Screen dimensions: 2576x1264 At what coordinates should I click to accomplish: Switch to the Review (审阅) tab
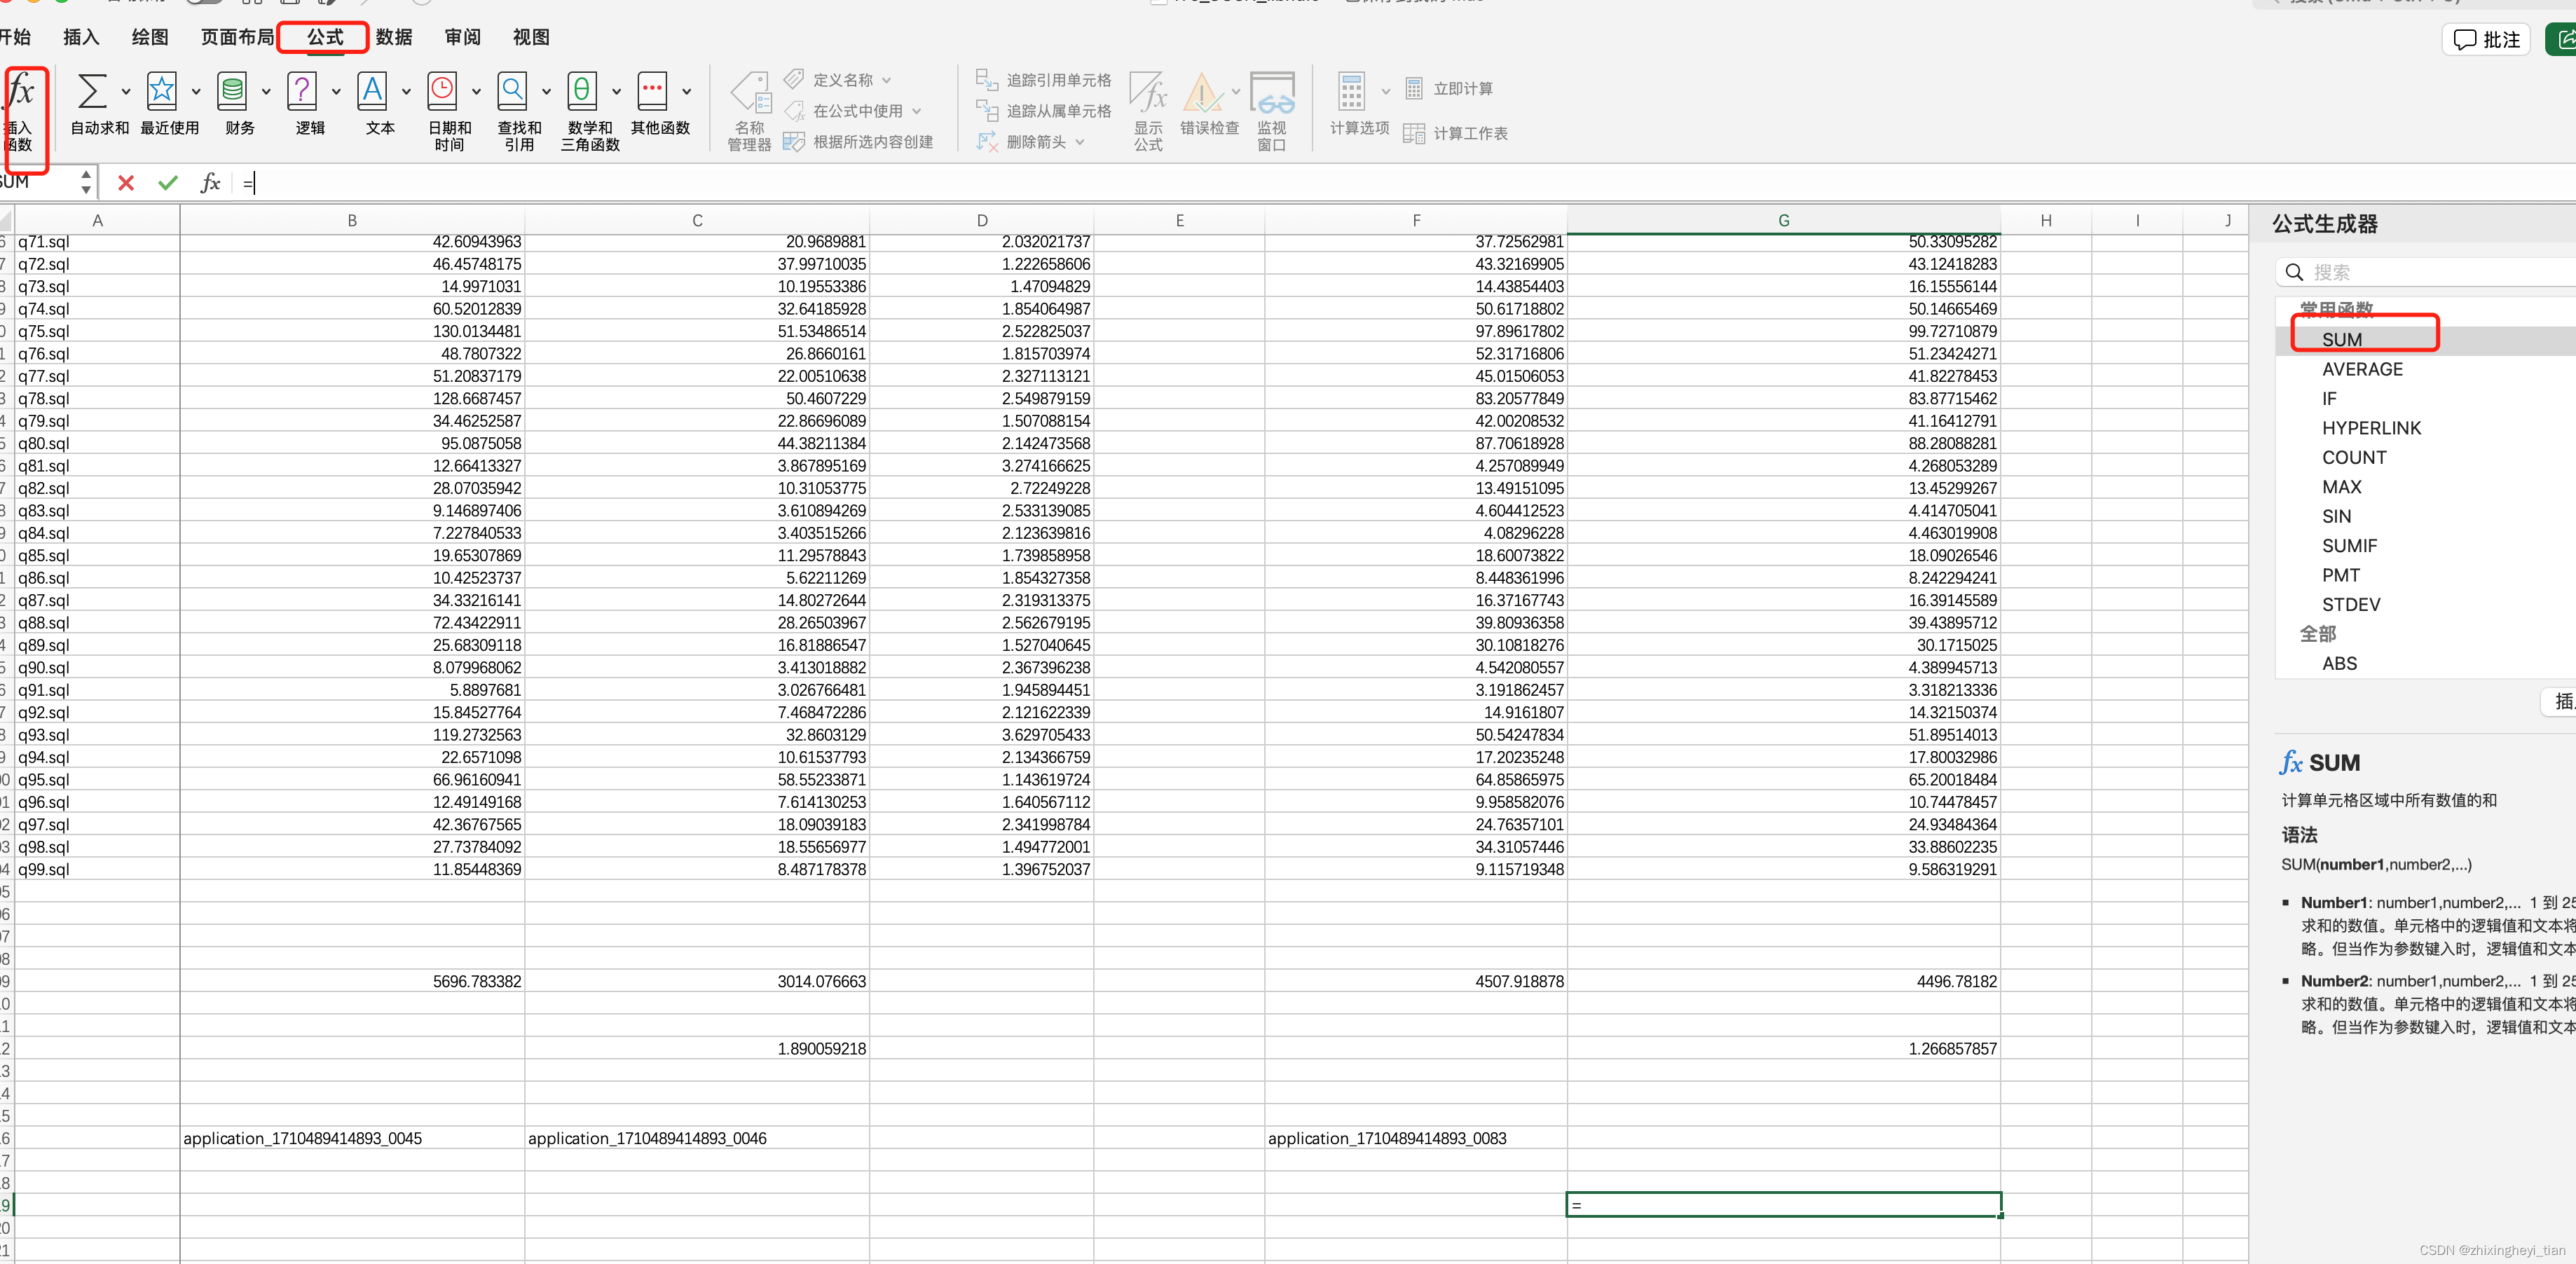(x=463, y=37)
